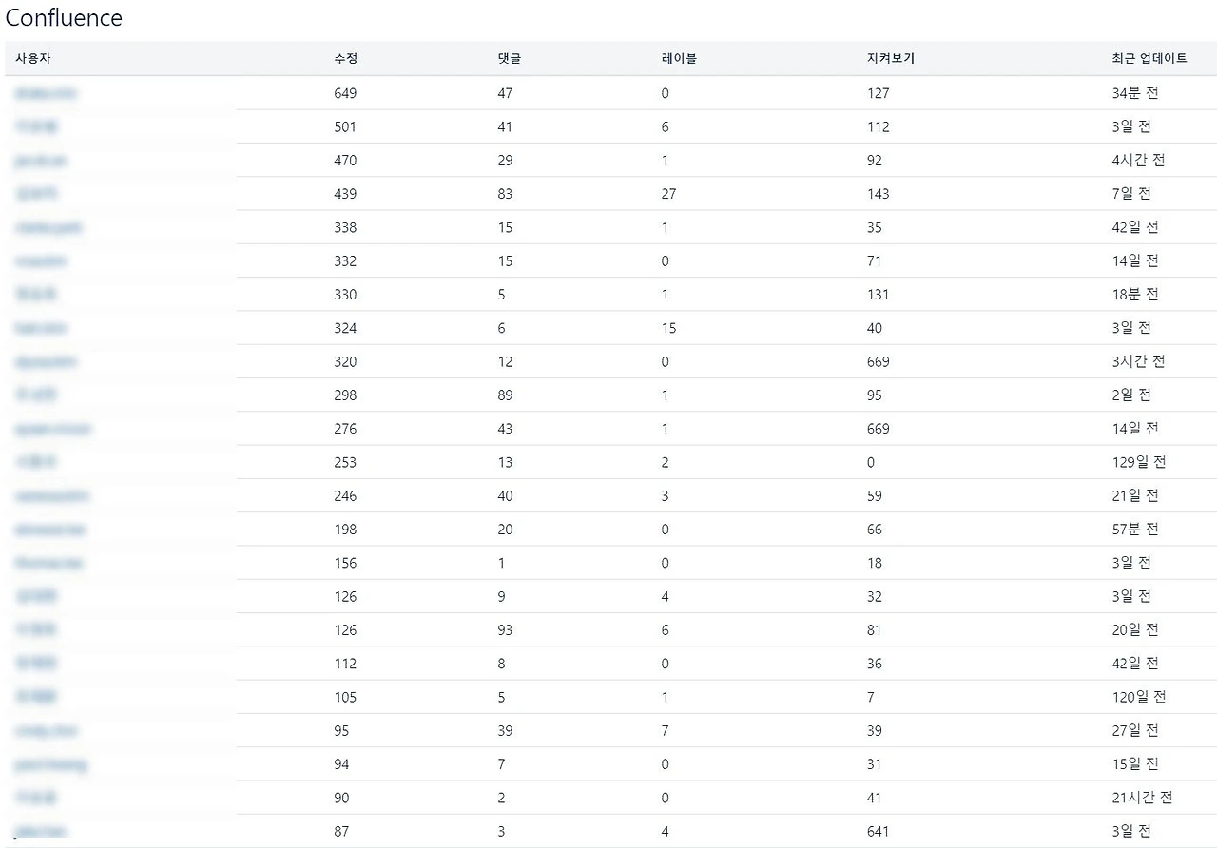Click the 댓글 column header
Screen dimensions: 1217x848
(510, 58)
